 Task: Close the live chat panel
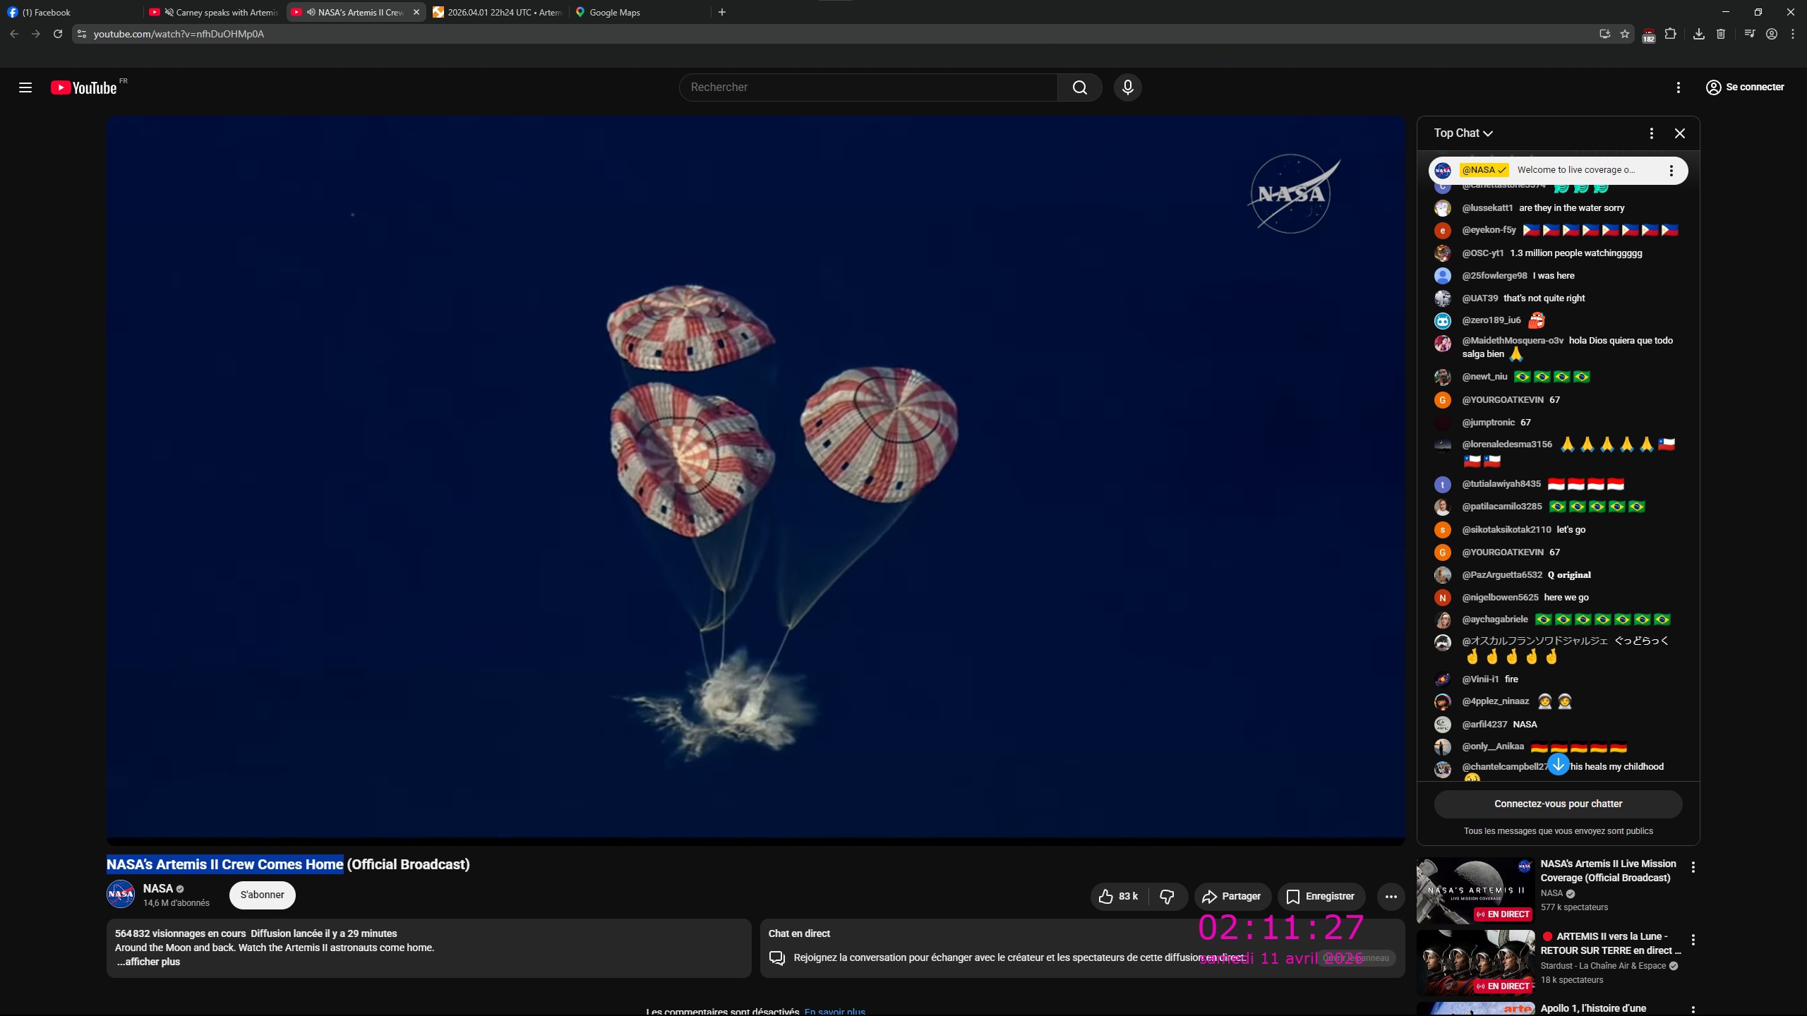(x=1680, y=133)
